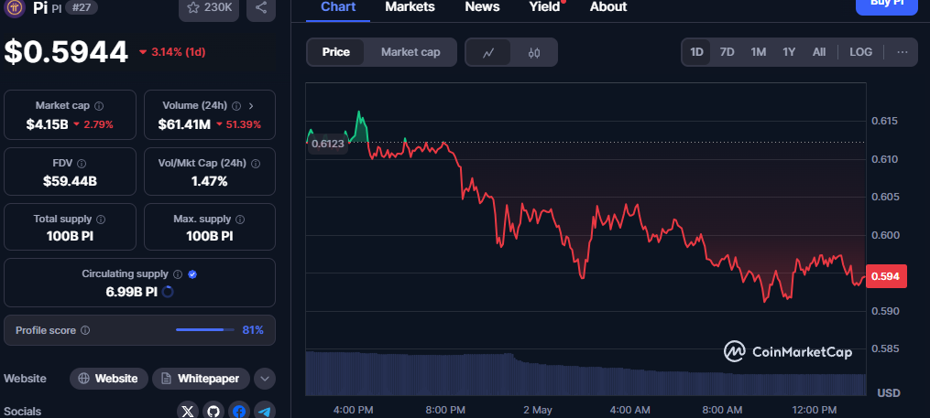Select the All time range
The image size is (930, 418).
coord(819,52)
